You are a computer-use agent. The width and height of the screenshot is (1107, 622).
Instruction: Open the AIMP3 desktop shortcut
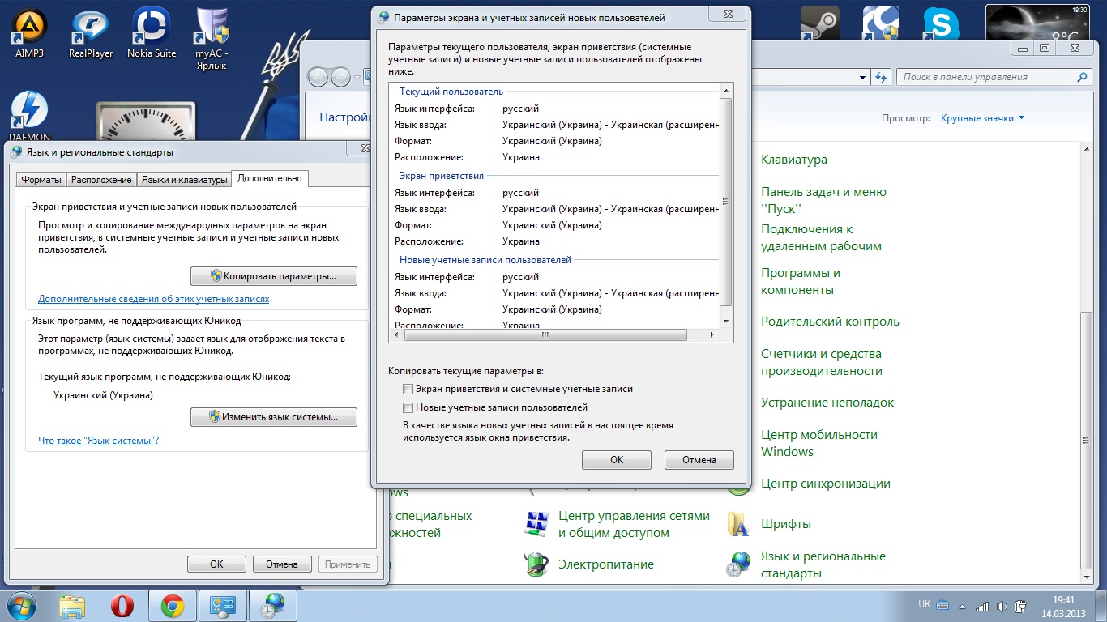click(30, 32)
